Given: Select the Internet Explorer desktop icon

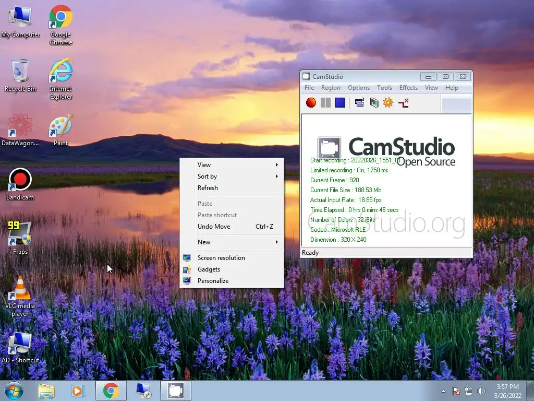Looking at the screenshot, I should tap(60, 79).
